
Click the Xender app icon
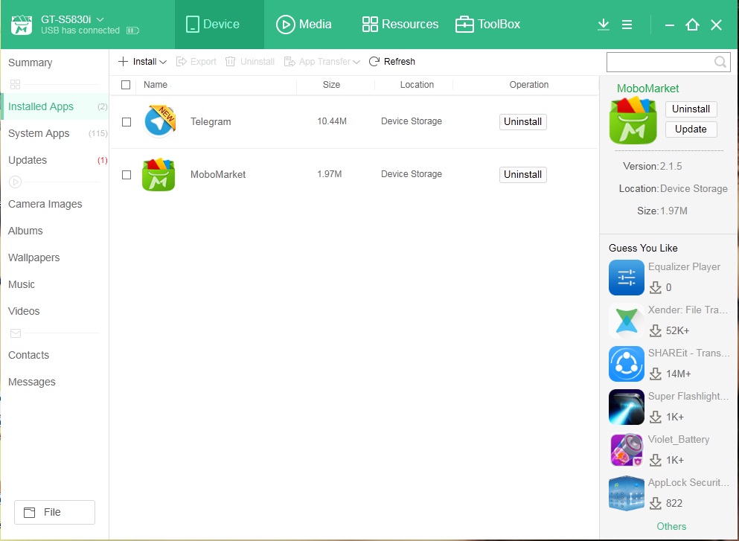[627, 321]
